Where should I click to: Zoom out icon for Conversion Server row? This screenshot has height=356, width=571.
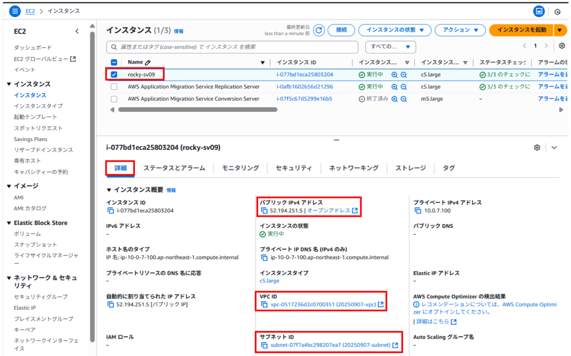pos(404,99)
